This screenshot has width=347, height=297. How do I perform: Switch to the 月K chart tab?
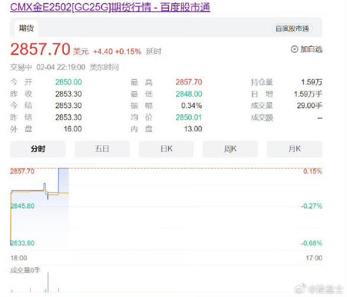(295, 149)
